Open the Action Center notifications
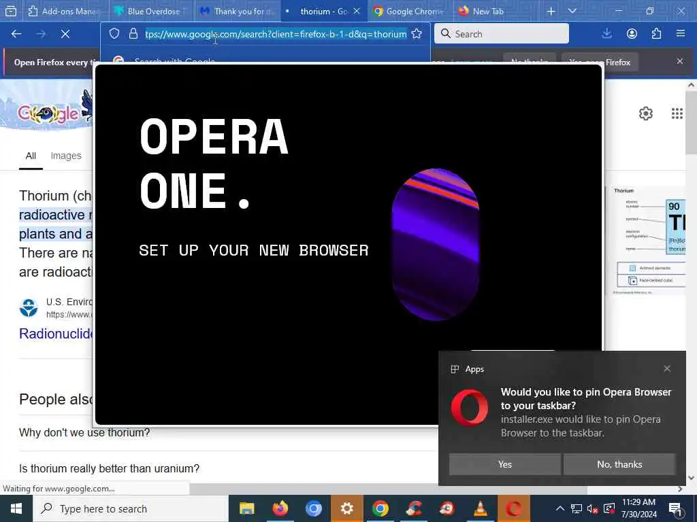 coord(675,508)
